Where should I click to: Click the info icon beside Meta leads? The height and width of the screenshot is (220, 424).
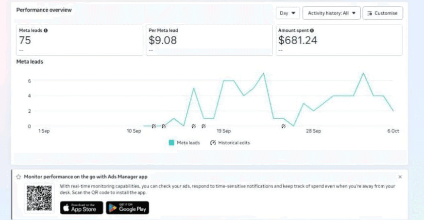(46, 31)
